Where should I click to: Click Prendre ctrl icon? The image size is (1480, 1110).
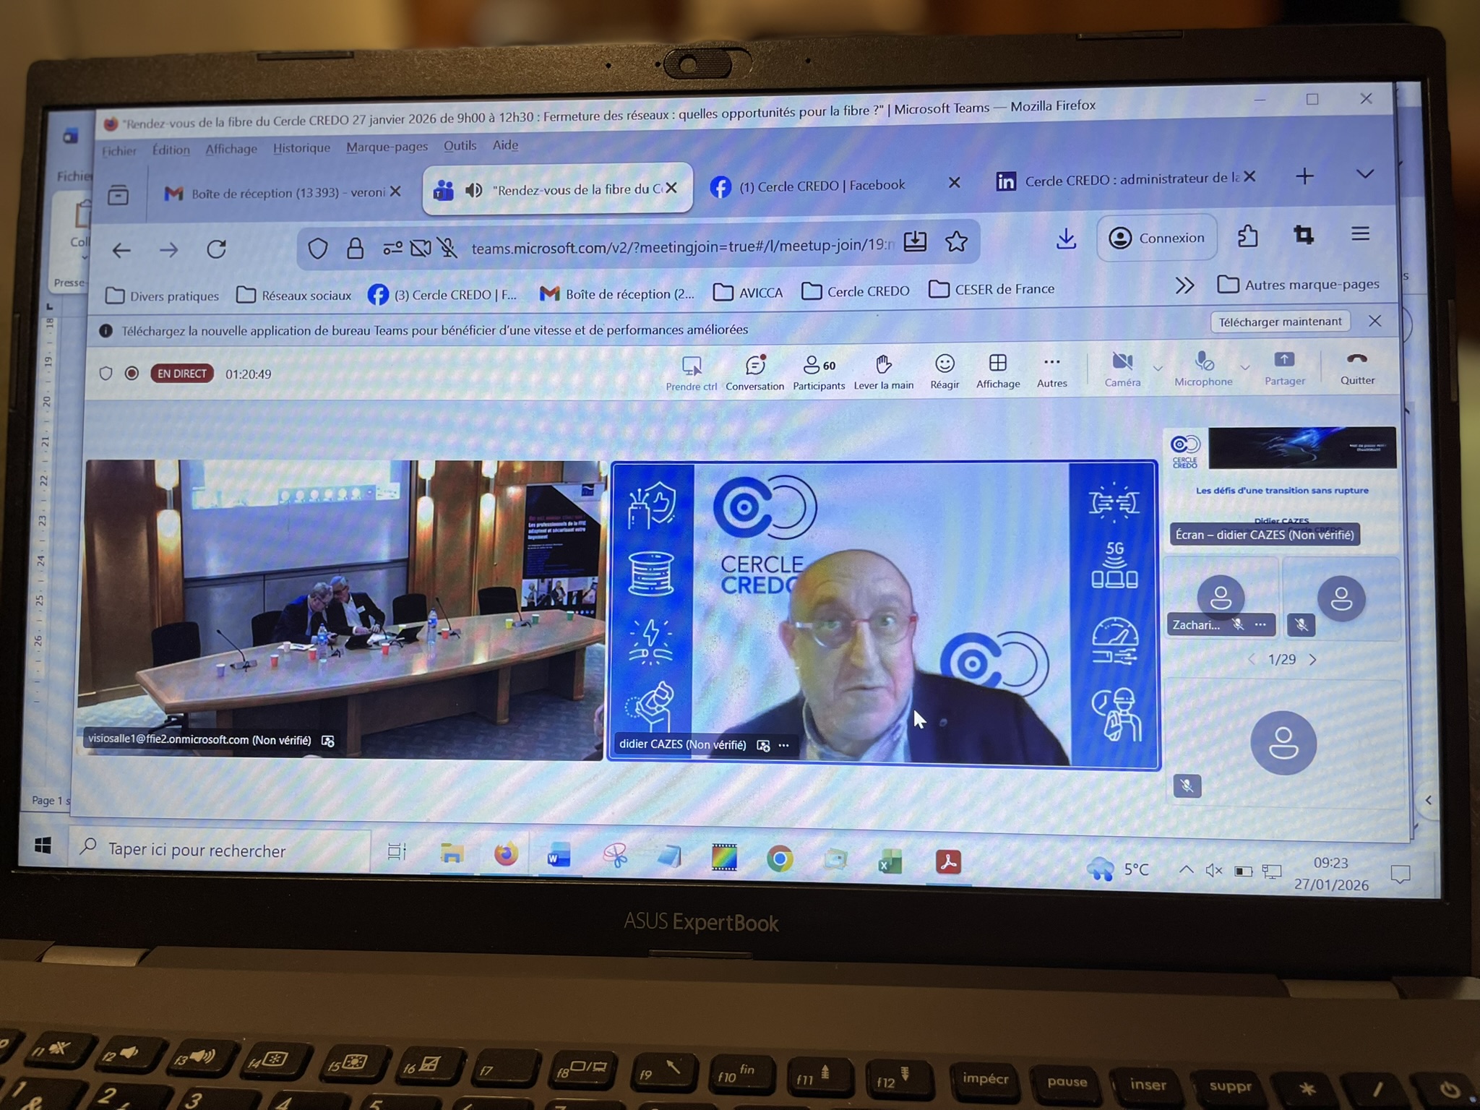click(692, 366)
